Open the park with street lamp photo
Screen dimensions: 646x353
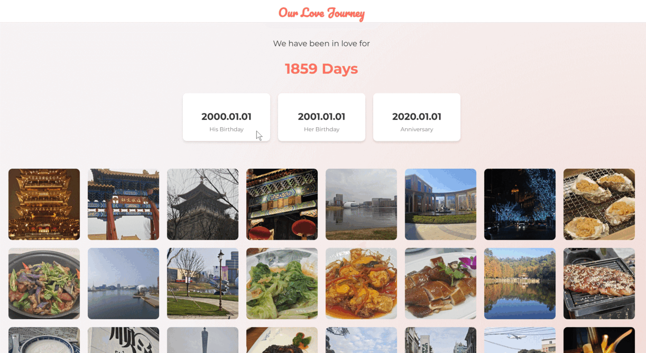pyautogui.click(x=202, y=283)
